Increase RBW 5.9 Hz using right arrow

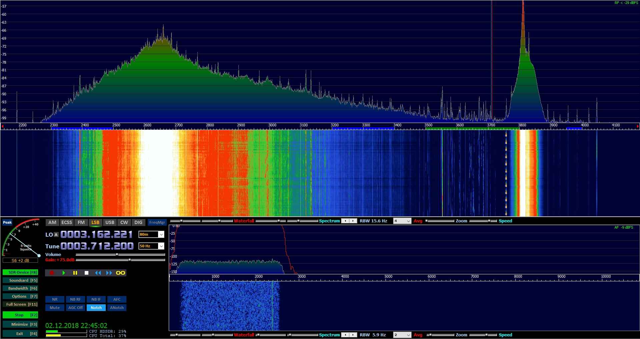[x=353, y=335]
